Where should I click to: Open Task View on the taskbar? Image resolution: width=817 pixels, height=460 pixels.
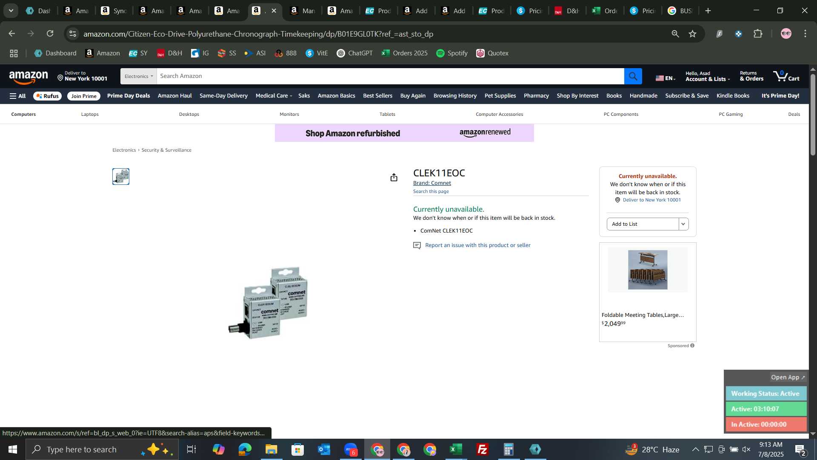pyautogui.click(x=191, y=449)
